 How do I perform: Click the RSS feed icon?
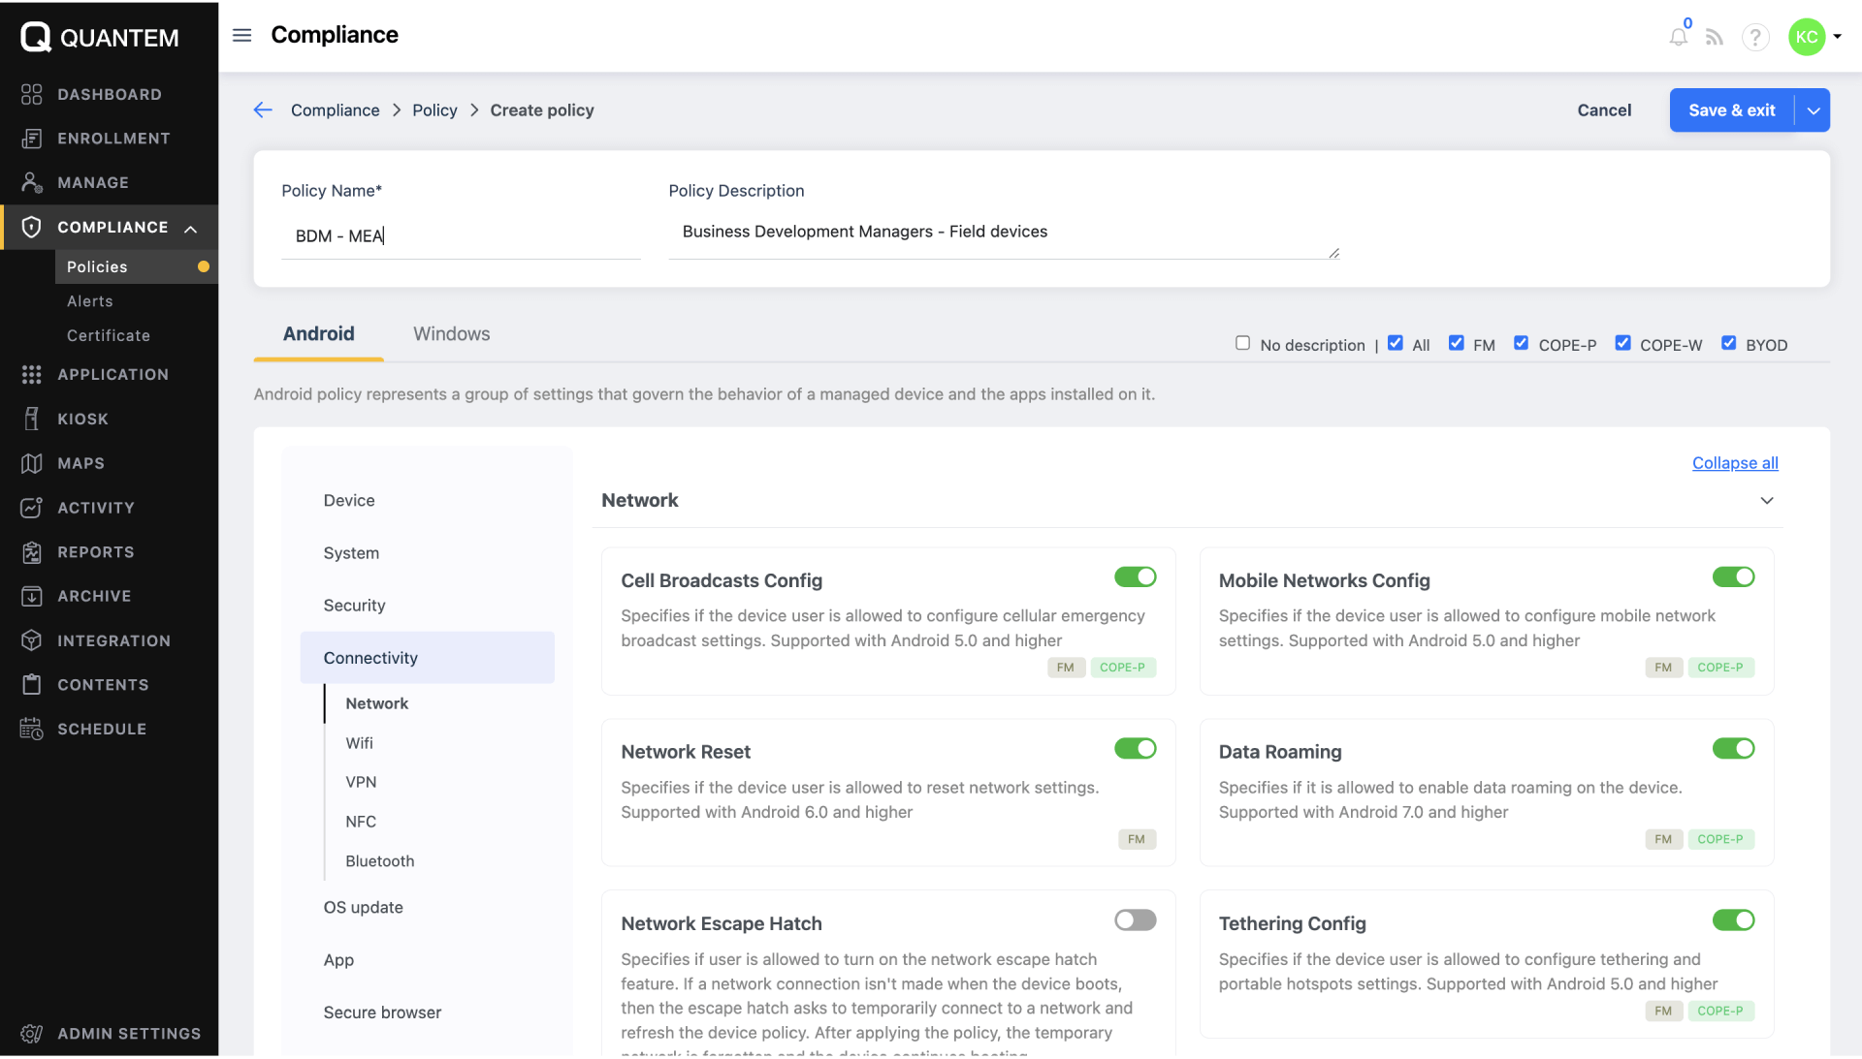(x=1715, y=38)
